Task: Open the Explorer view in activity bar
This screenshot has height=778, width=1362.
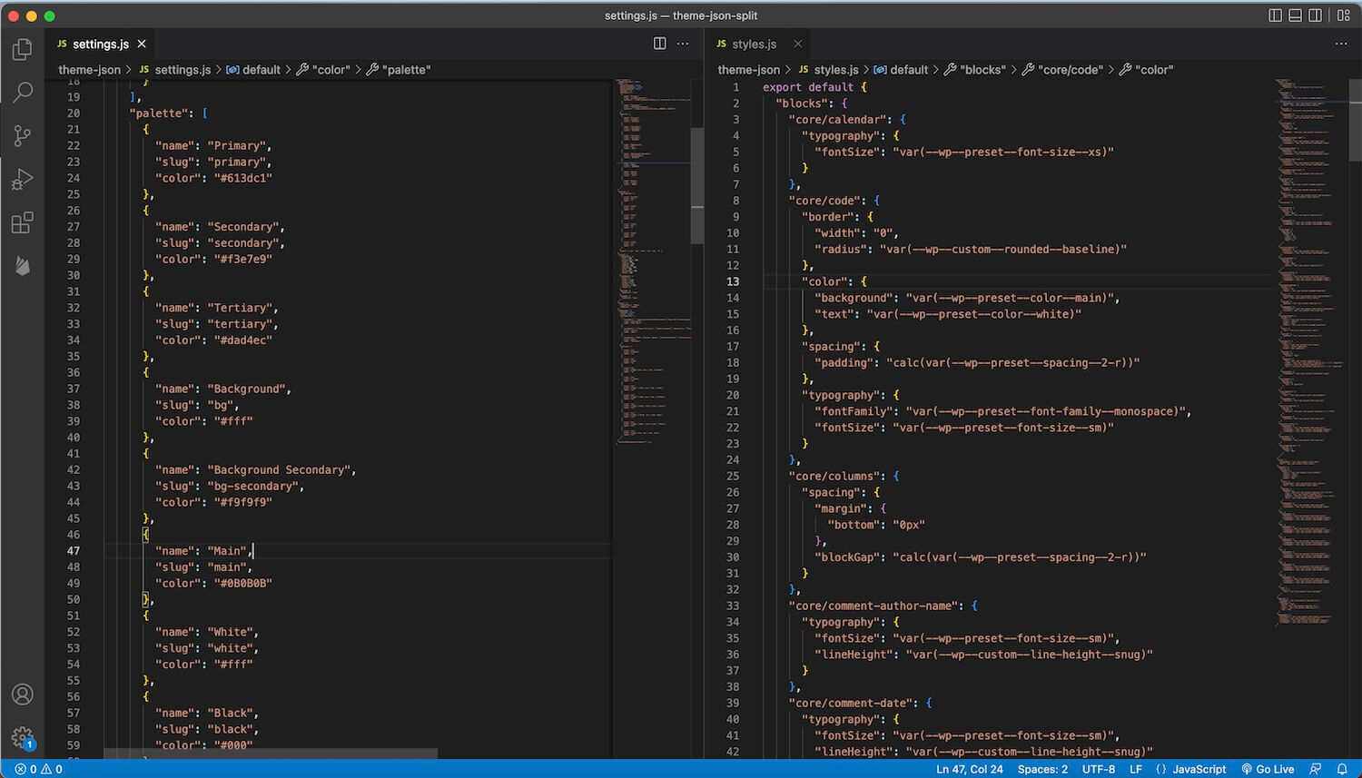Action: pyautogui.click(x=23, y=49)
